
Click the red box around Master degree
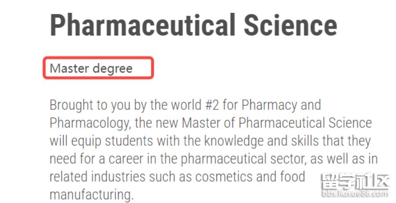[x=98, y=68]
